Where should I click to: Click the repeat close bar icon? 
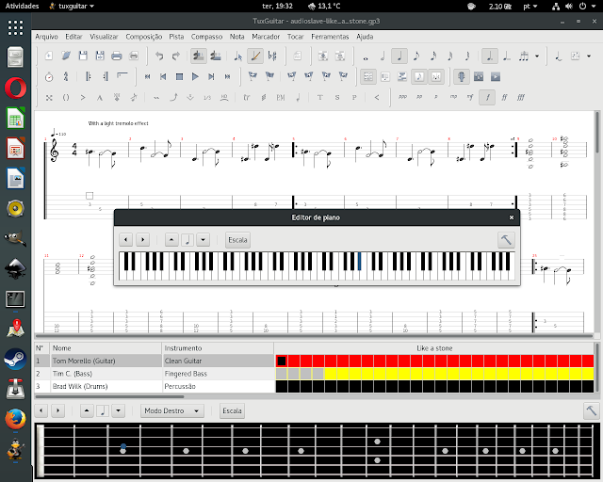click(106, 77)
